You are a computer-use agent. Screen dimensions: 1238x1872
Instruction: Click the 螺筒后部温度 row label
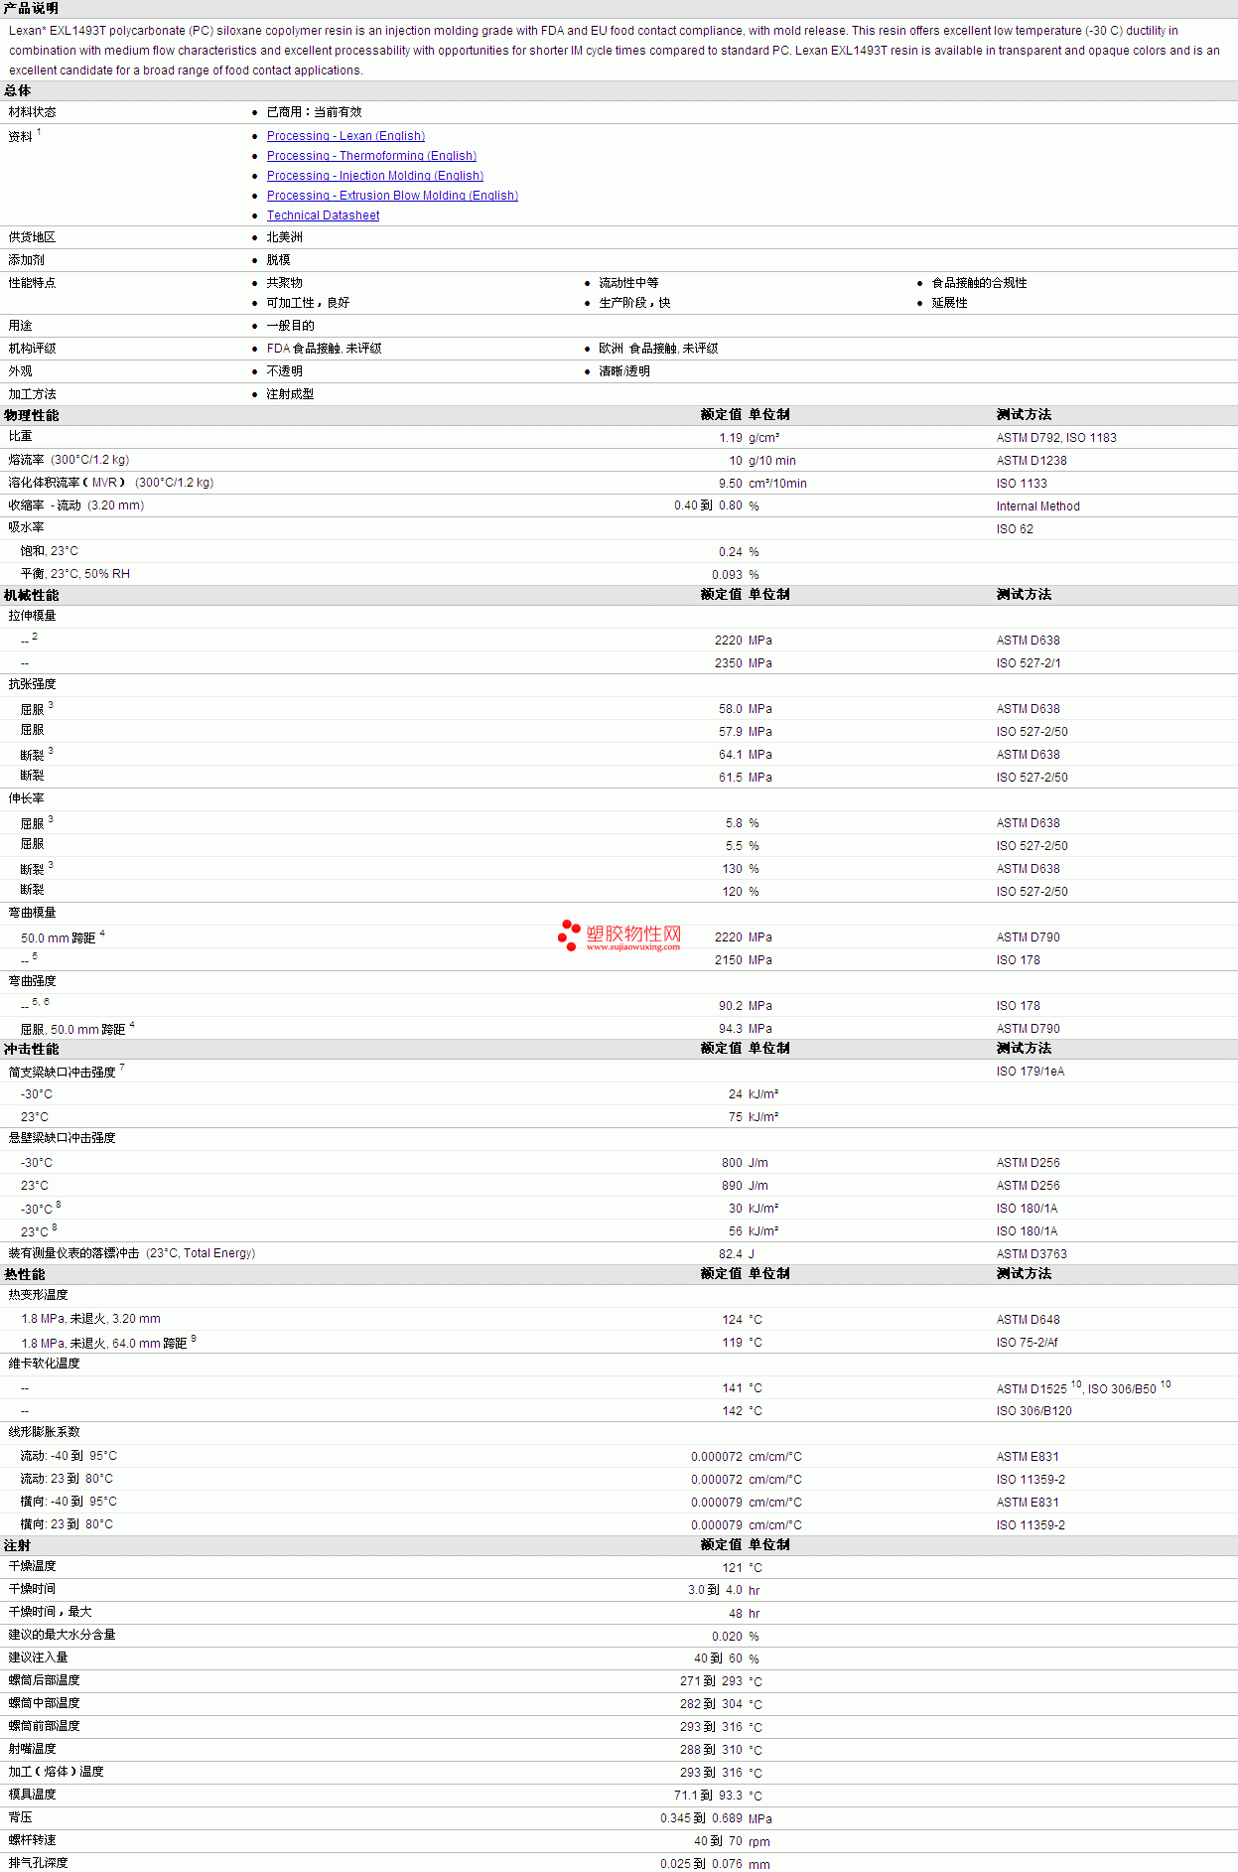coord(44,1680)
